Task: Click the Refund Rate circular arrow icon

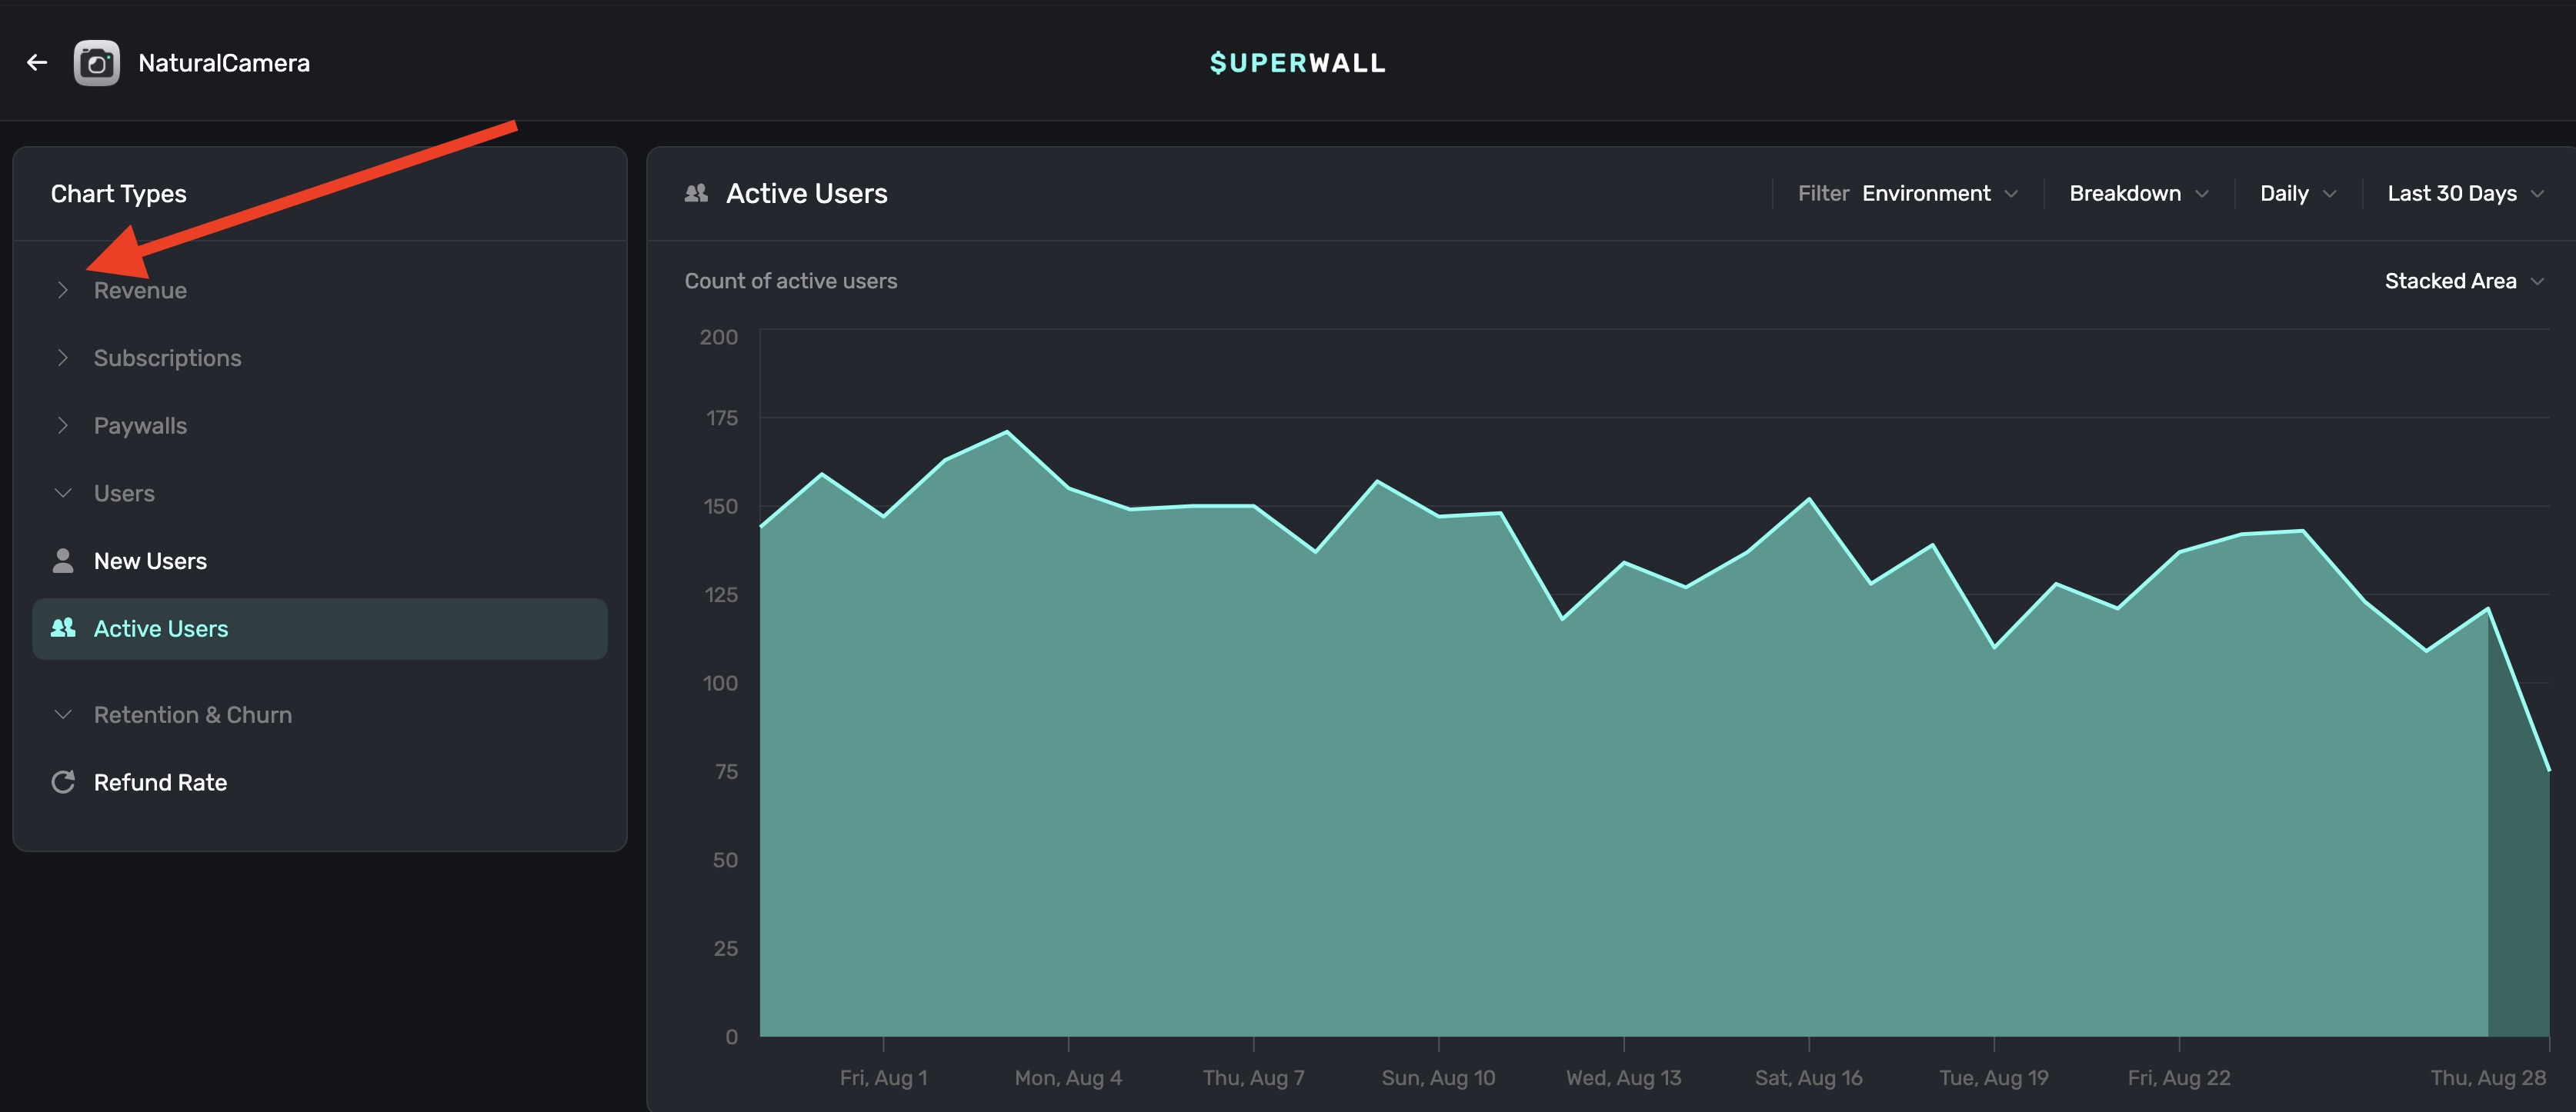Action: (63, 782)
